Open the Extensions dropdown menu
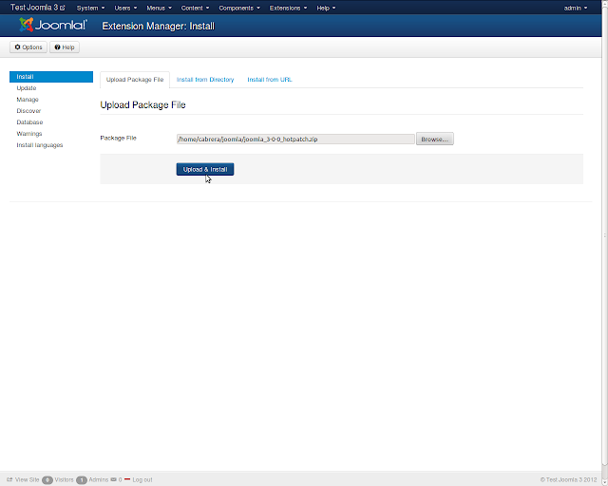608x486 pixels. [x=288, y=8]
